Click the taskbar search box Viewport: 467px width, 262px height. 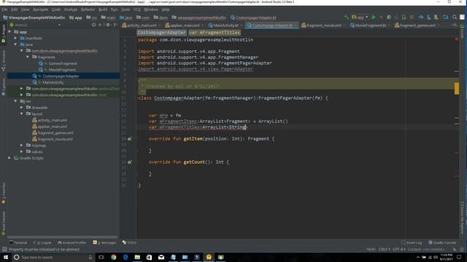tap(53, 257)
